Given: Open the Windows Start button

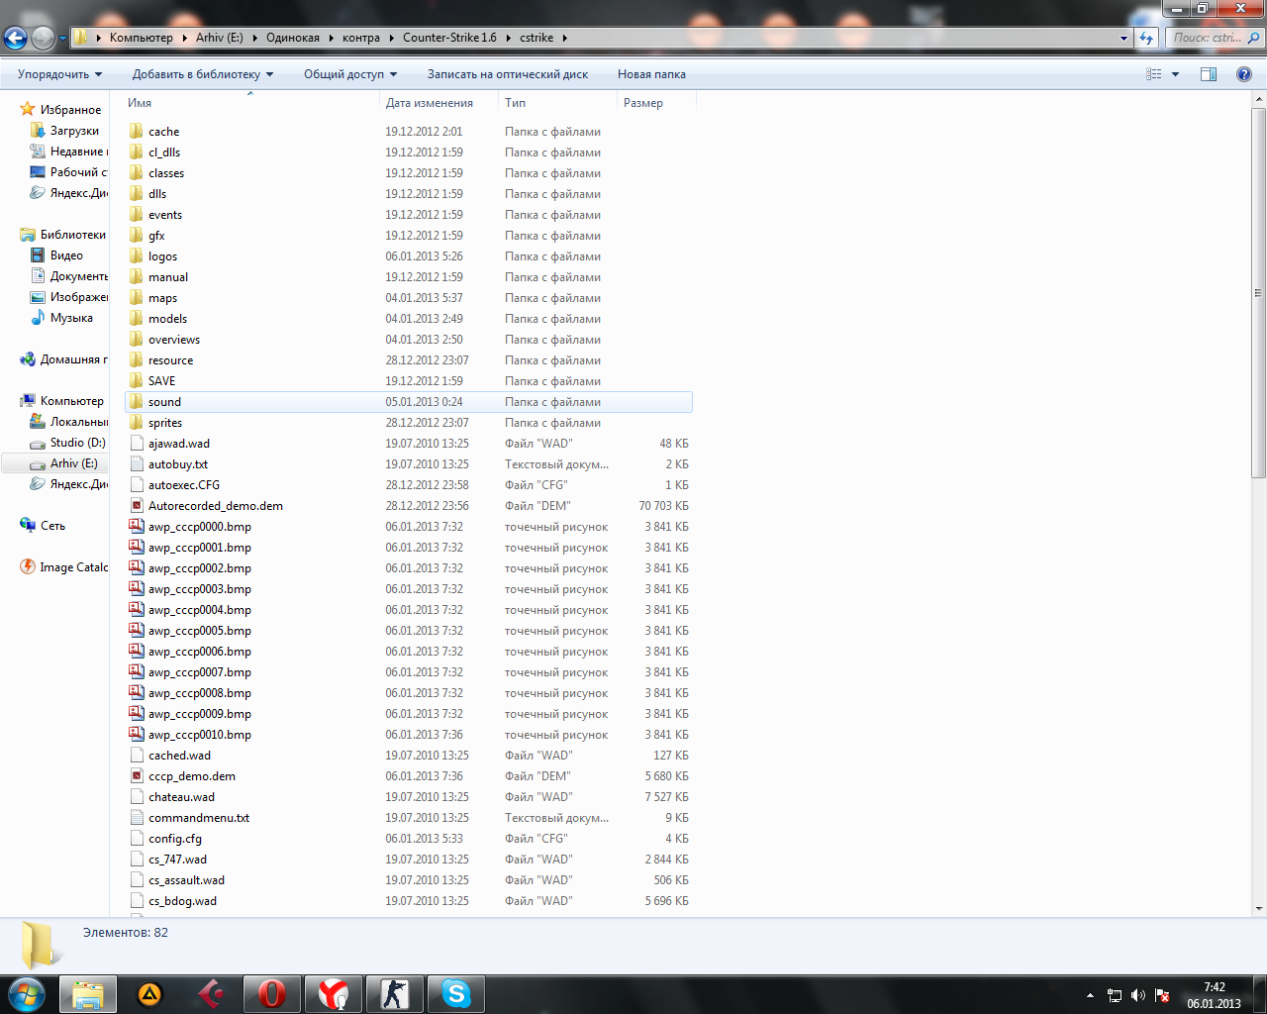Looking at the screenshot, I should point(27,993).
